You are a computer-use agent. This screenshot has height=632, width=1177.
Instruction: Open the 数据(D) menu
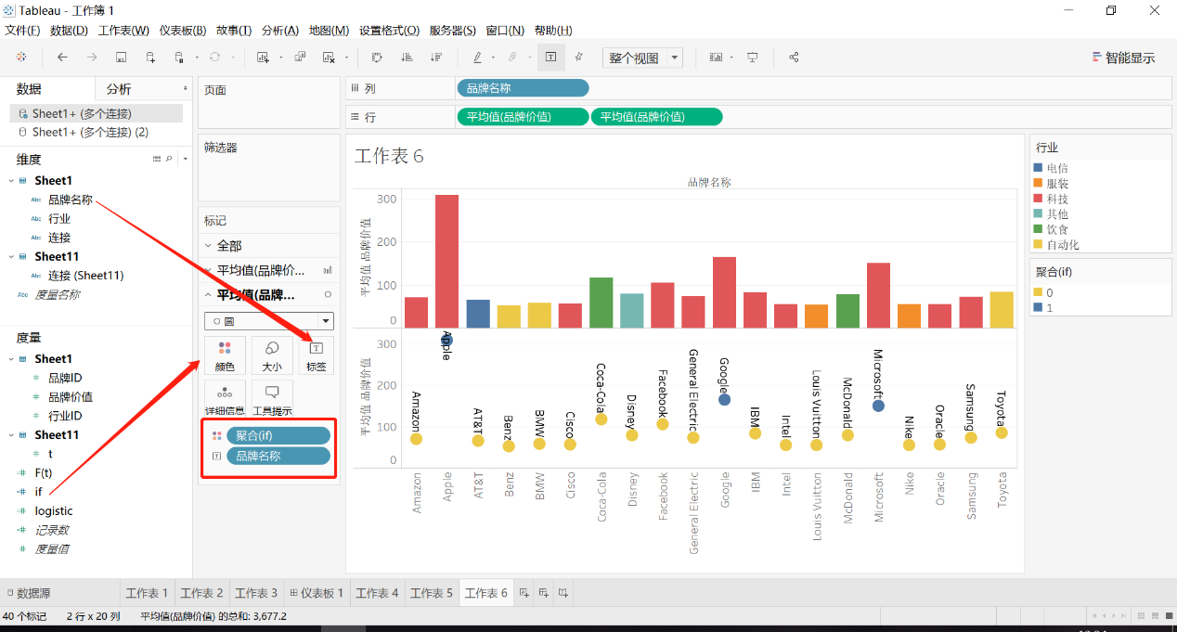[x=69, y=31]
